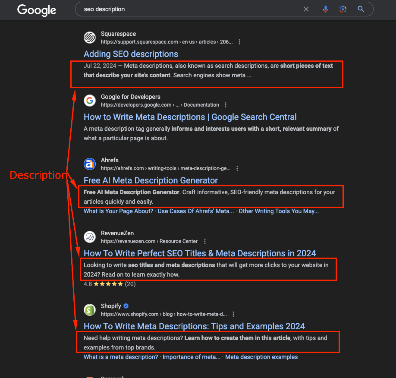Open the Adding SEO descriptions result
This screenshot has width=396, height=378.
tap(131, 54)
